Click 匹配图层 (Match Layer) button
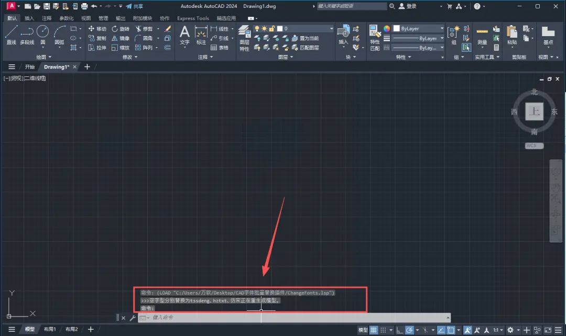The height and width of the screenshot is (336, 566). pyautogui.click(x=306, y=48)
